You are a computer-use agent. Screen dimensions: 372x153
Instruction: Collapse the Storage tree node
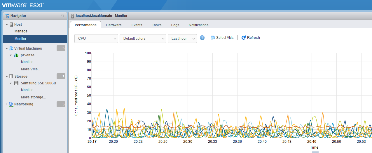(7, 76)
